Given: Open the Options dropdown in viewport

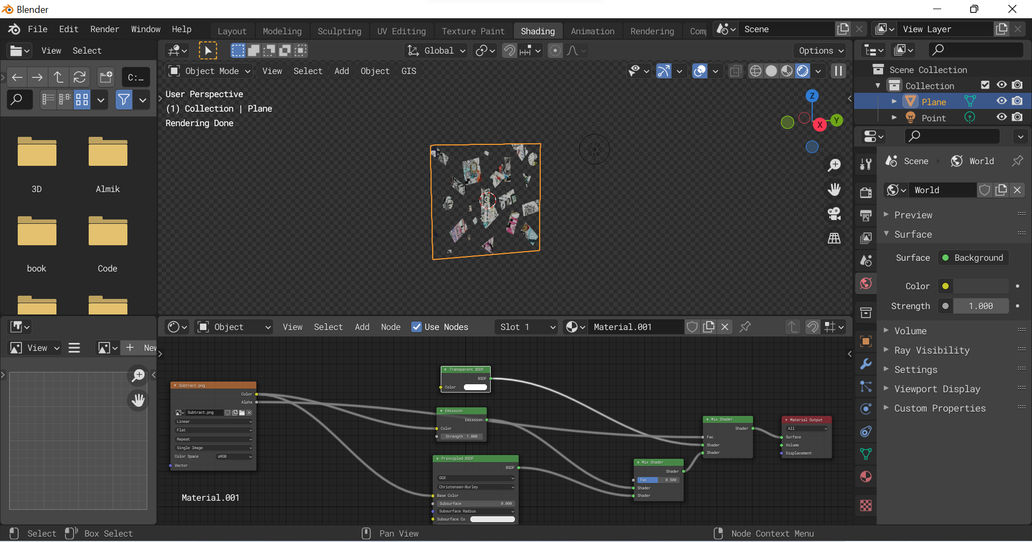Looking at the screenshot, I should click(x=821, y=50).
